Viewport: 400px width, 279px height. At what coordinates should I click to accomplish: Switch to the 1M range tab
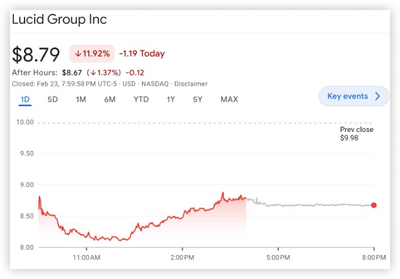pos(81,99)
